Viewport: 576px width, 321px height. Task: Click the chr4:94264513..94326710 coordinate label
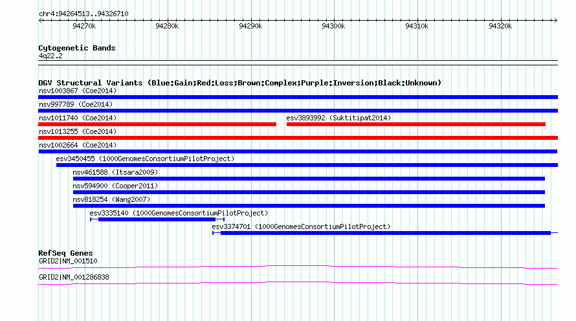pyautogui.click(x=83, y=14)
